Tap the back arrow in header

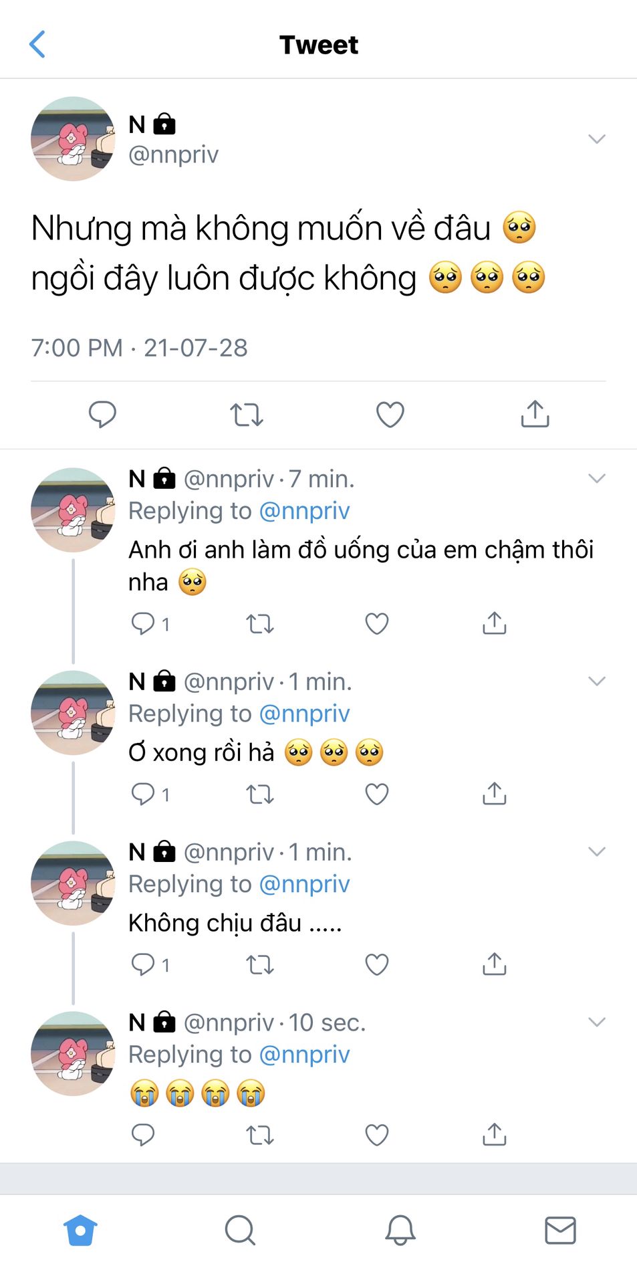[x=37, y=45]
